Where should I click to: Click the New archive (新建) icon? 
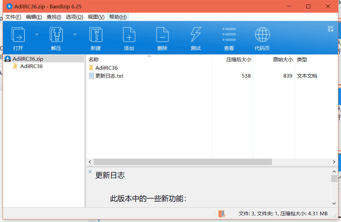tap(96, 35)
